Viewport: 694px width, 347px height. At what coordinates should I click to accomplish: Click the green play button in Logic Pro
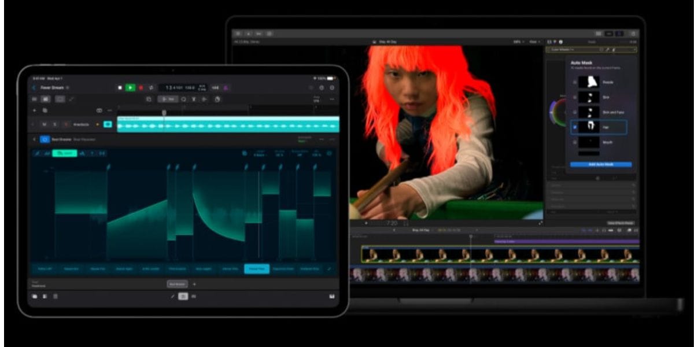[130, 87]
